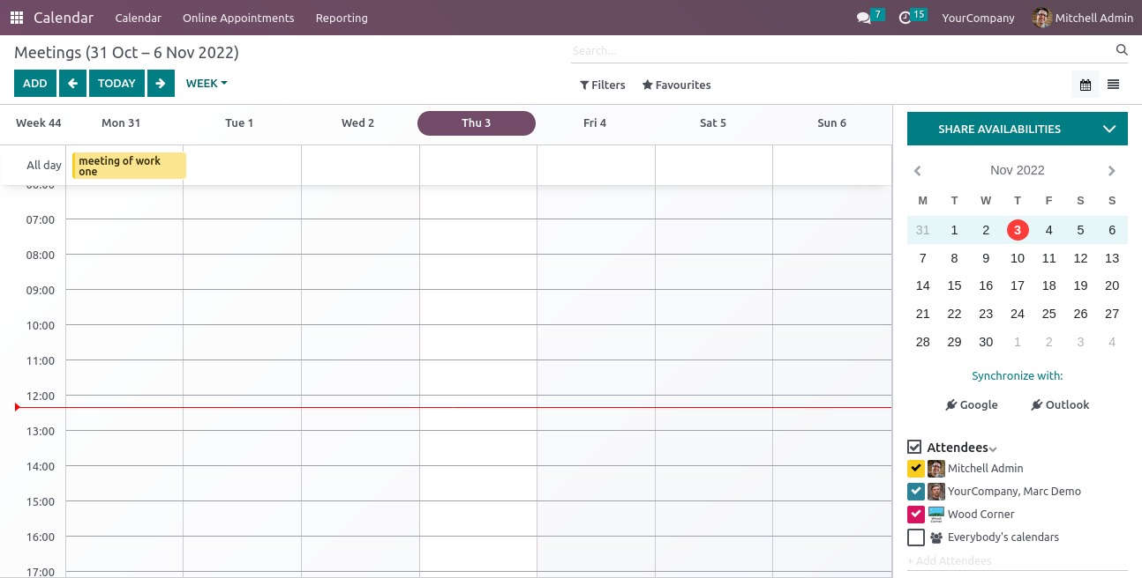Go to previous week with left arrow
The width and height of the screenshot is (1142, 578).
coord(72,84)
